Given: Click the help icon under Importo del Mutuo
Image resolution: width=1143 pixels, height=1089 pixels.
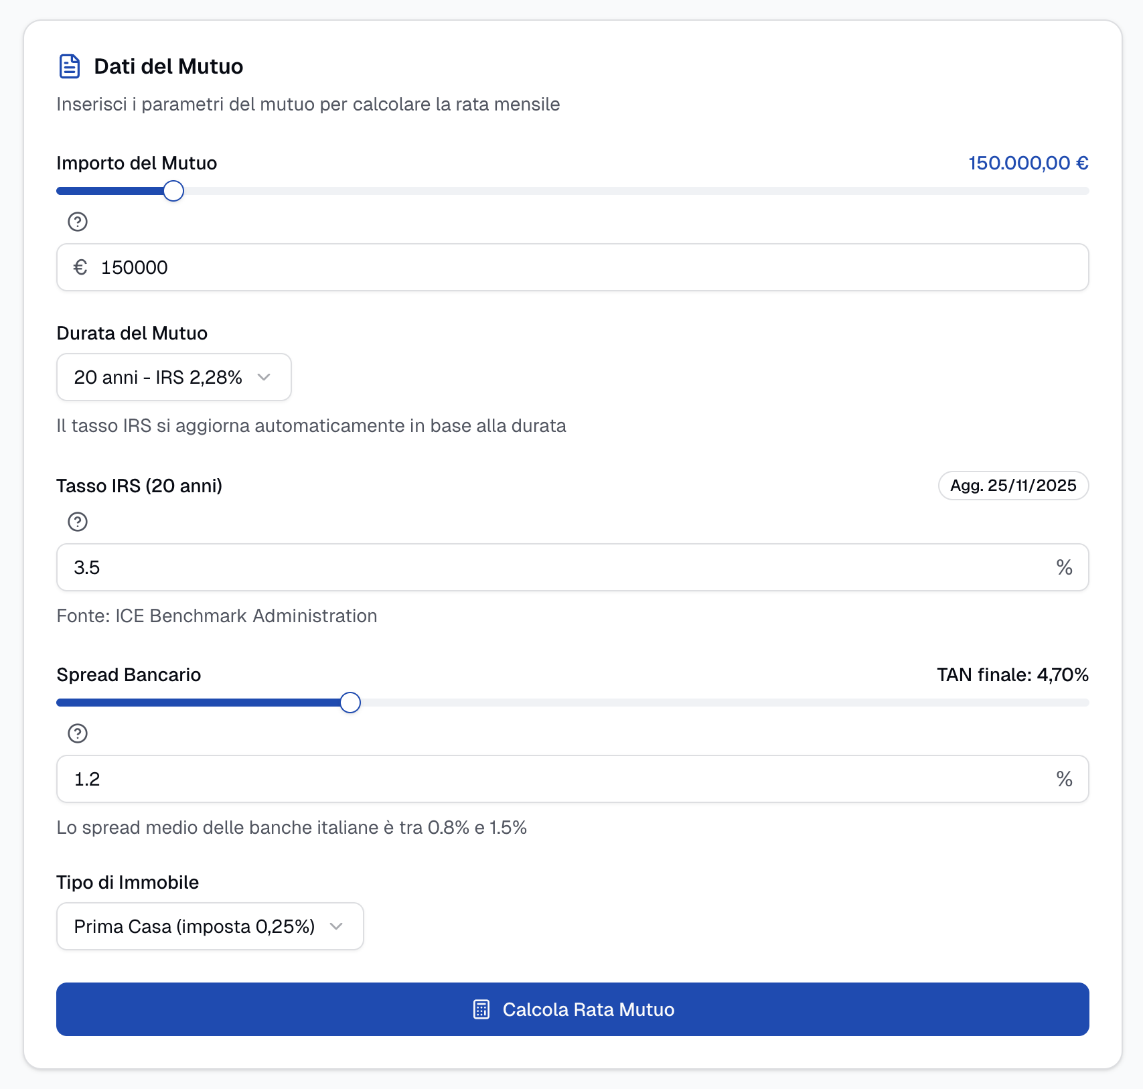Looking at the screenshot, I should tap(78, 222).
